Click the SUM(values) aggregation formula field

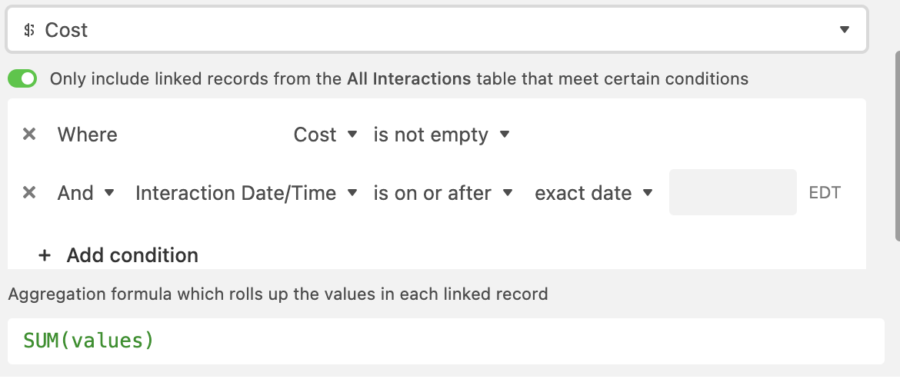pos(446,341)
